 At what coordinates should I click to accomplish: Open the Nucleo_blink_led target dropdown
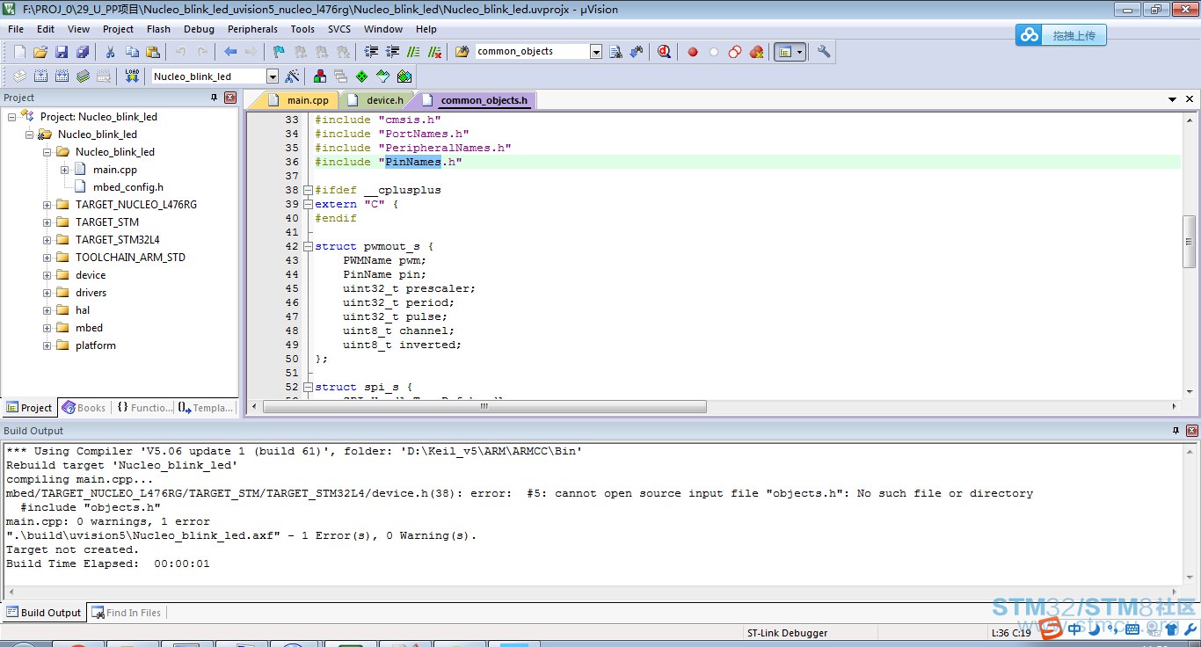(x=273, y=76)
